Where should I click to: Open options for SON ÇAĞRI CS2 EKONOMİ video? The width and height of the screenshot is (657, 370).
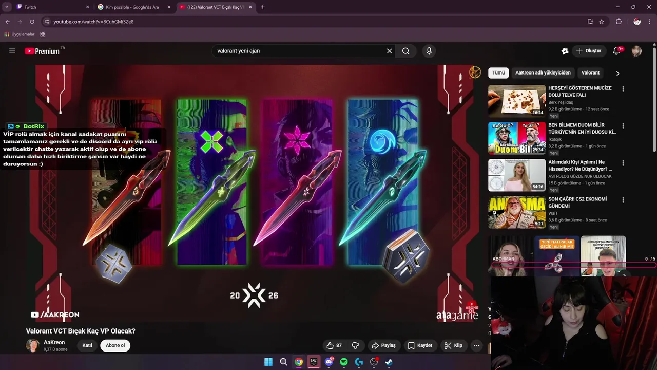(623, 200)
